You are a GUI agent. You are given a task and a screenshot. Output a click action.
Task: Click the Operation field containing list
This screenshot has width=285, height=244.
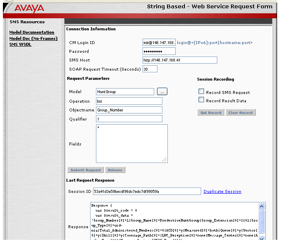129,101
